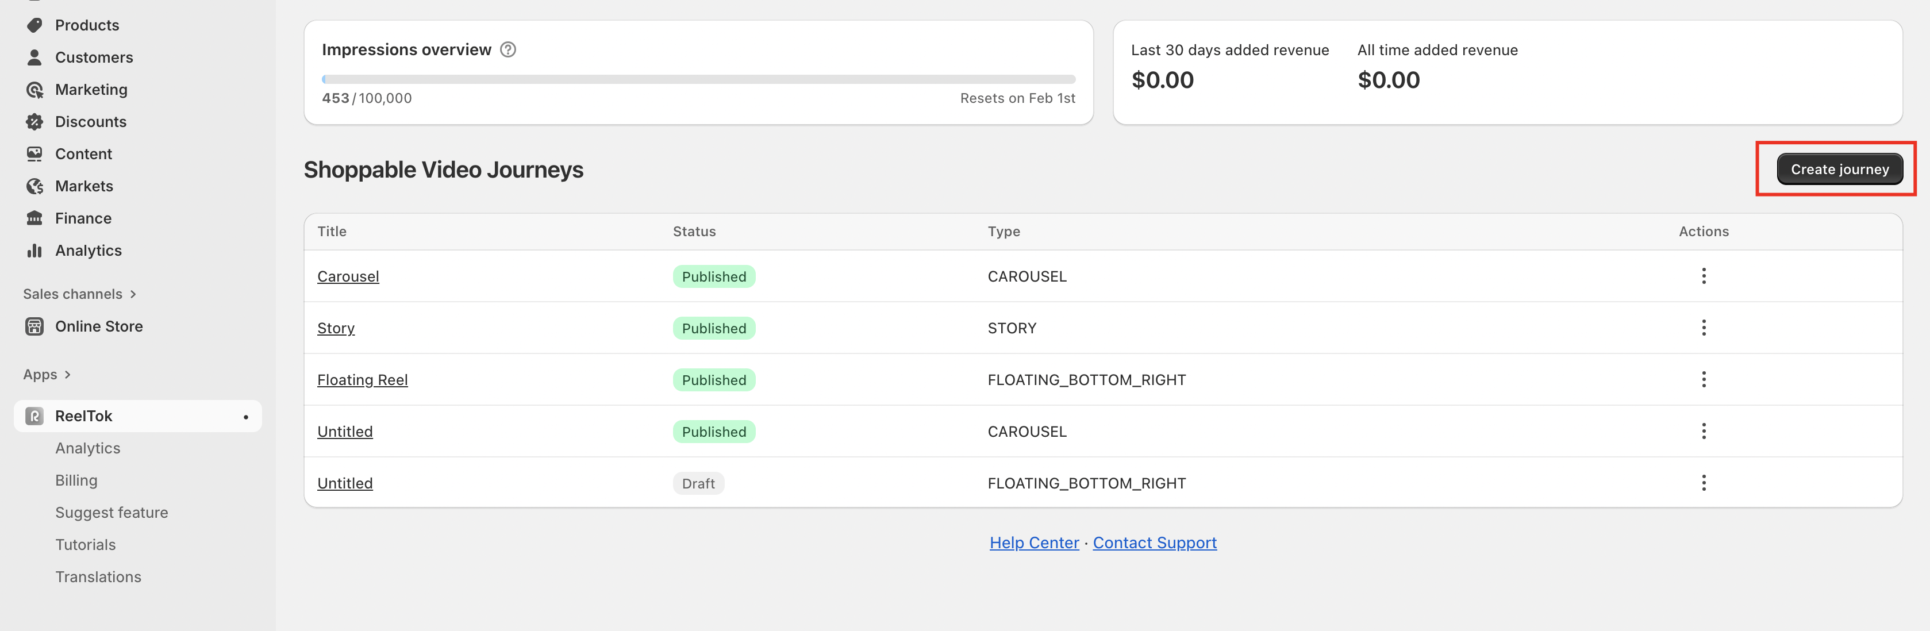Click the Finance bank icon
Screen dimensions: 1930x631
tap(34, 219)
